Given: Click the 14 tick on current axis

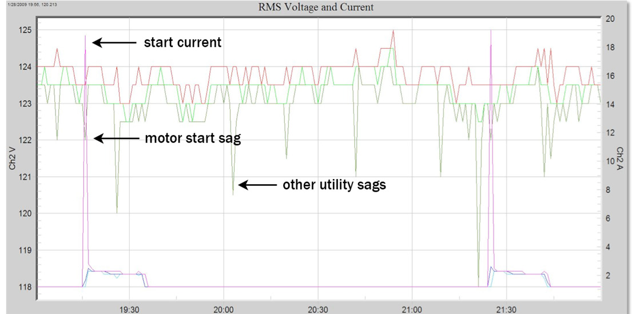Looking at the screenshot, I should pyautogui.click(x=610, y=105).
